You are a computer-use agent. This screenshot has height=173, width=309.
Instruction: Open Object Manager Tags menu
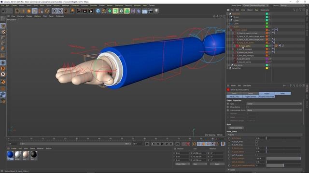(256, 10)
